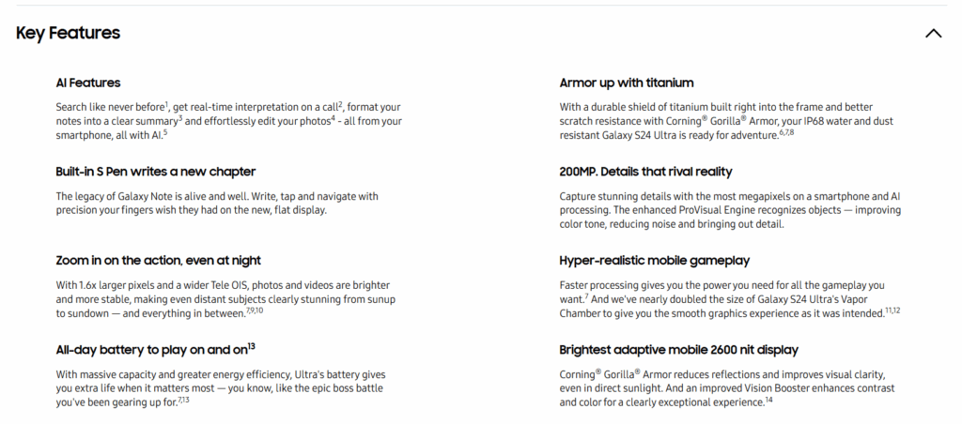Click the Armor up with titanium heading
Image resolution: width=962 pixels, height=424 pixels.
click(x=627, y=83)
